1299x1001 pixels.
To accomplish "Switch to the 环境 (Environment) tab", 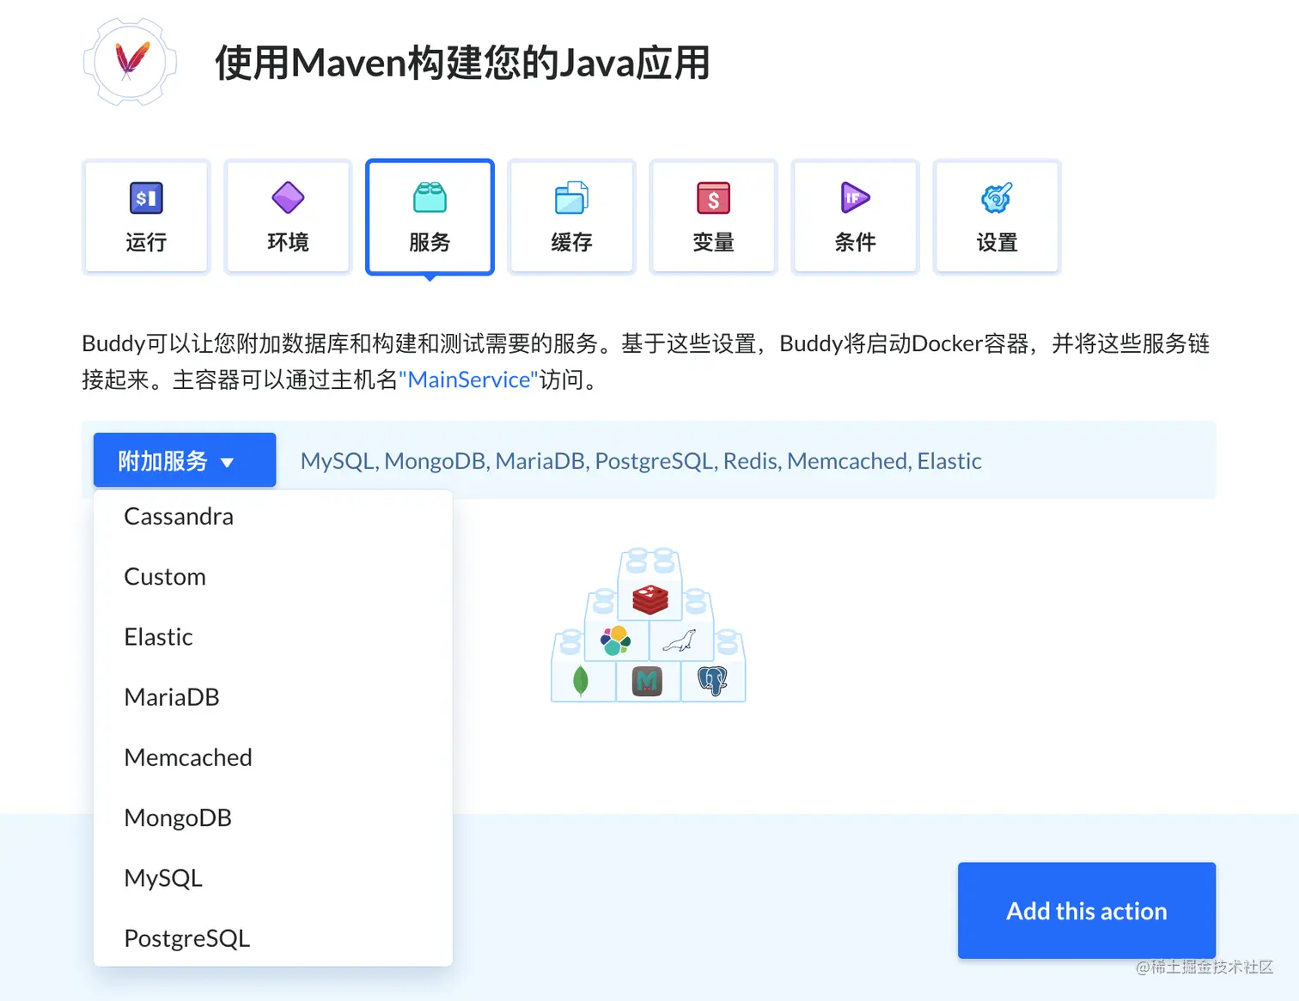I will click(x=288, y=216).
